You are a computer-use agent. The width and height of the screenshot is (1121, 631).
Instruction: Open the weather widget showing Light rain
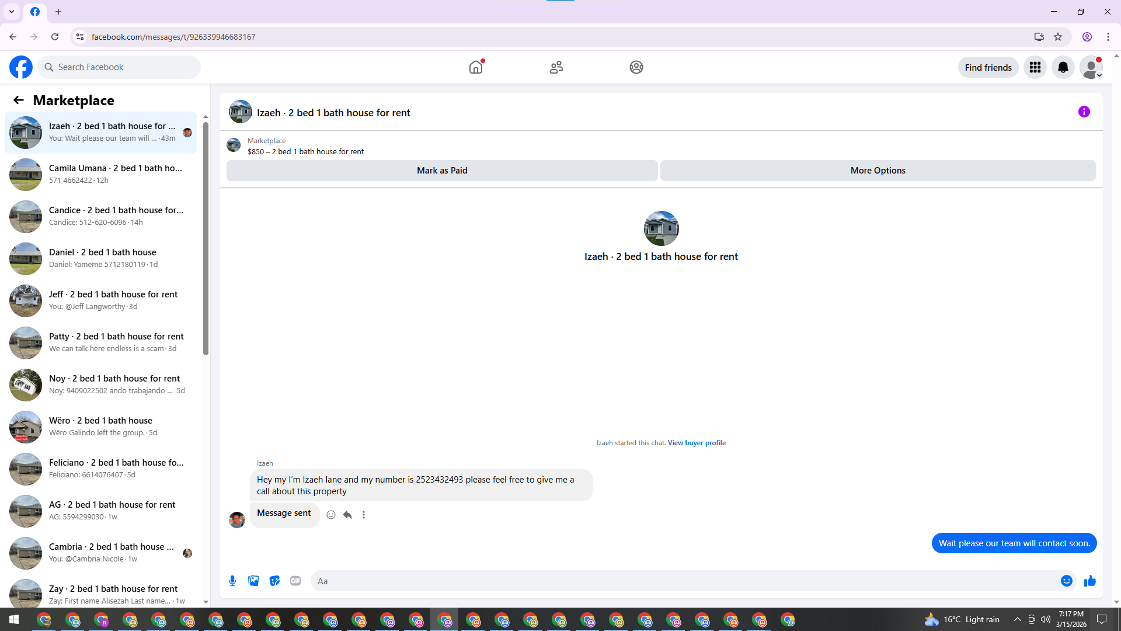962,619
